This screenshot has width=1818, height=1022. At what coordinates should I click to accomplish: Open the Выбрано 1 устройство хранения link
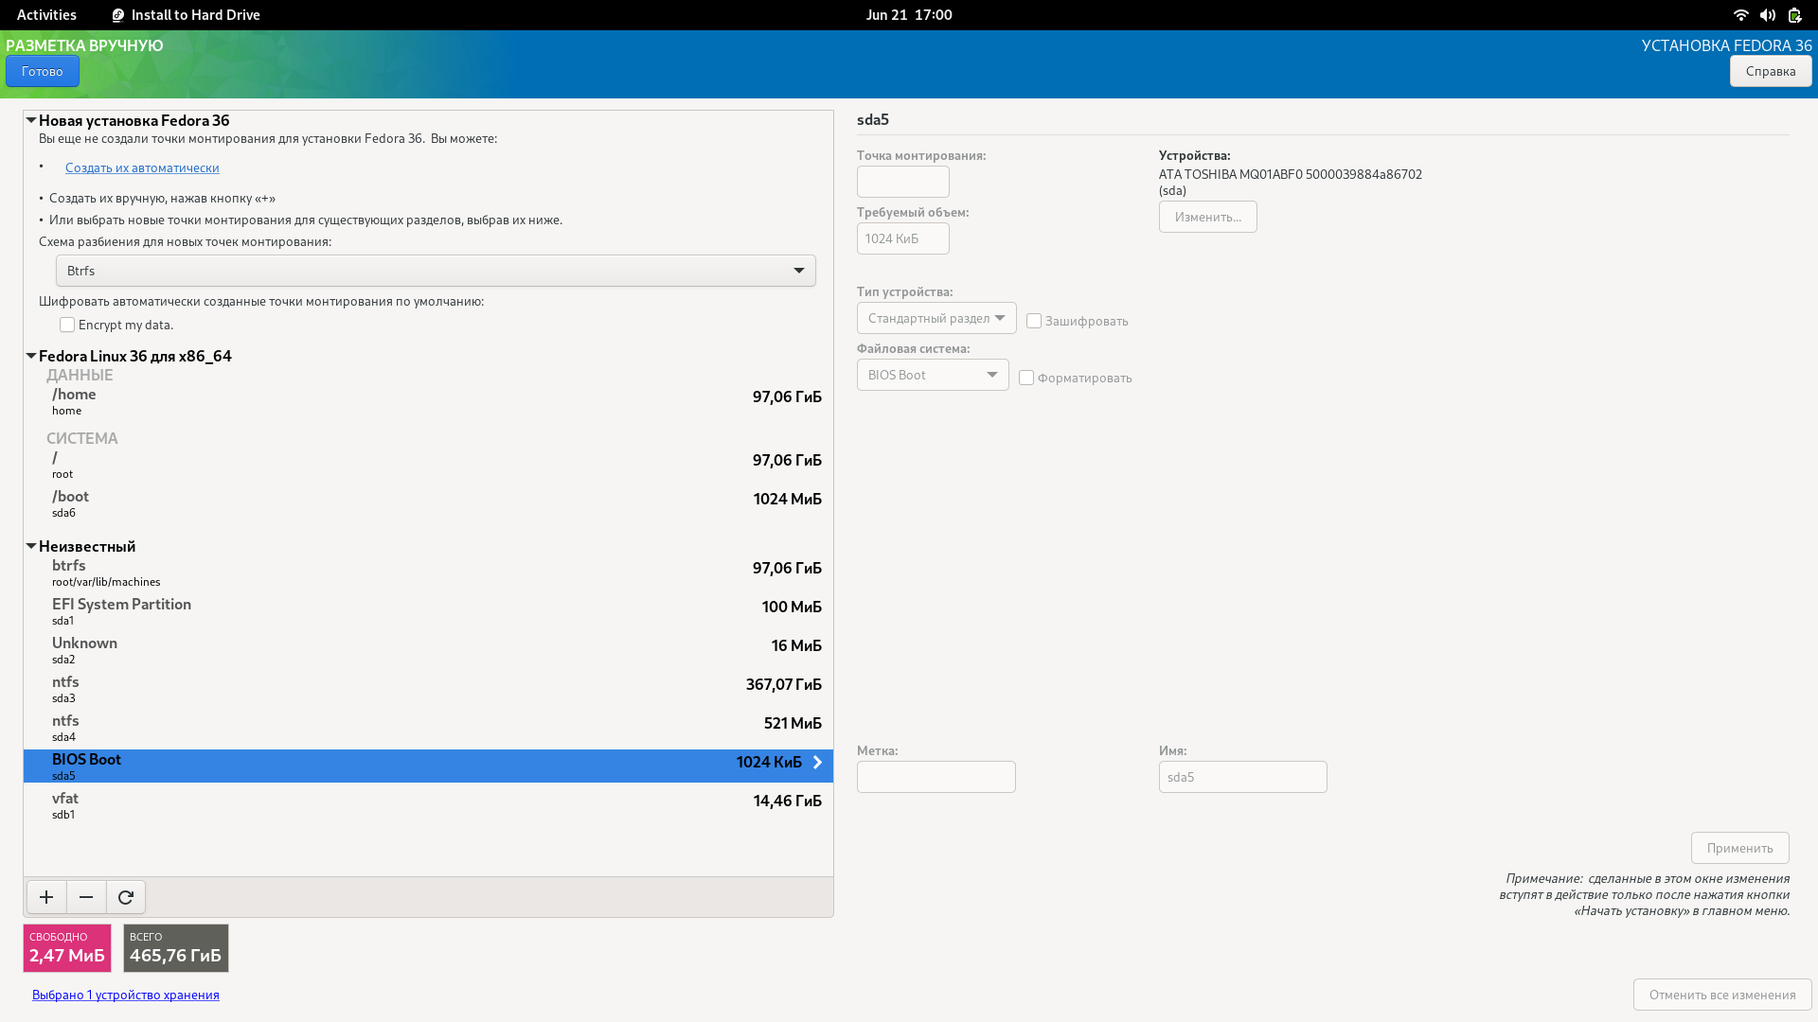click(x=126, y=995)
